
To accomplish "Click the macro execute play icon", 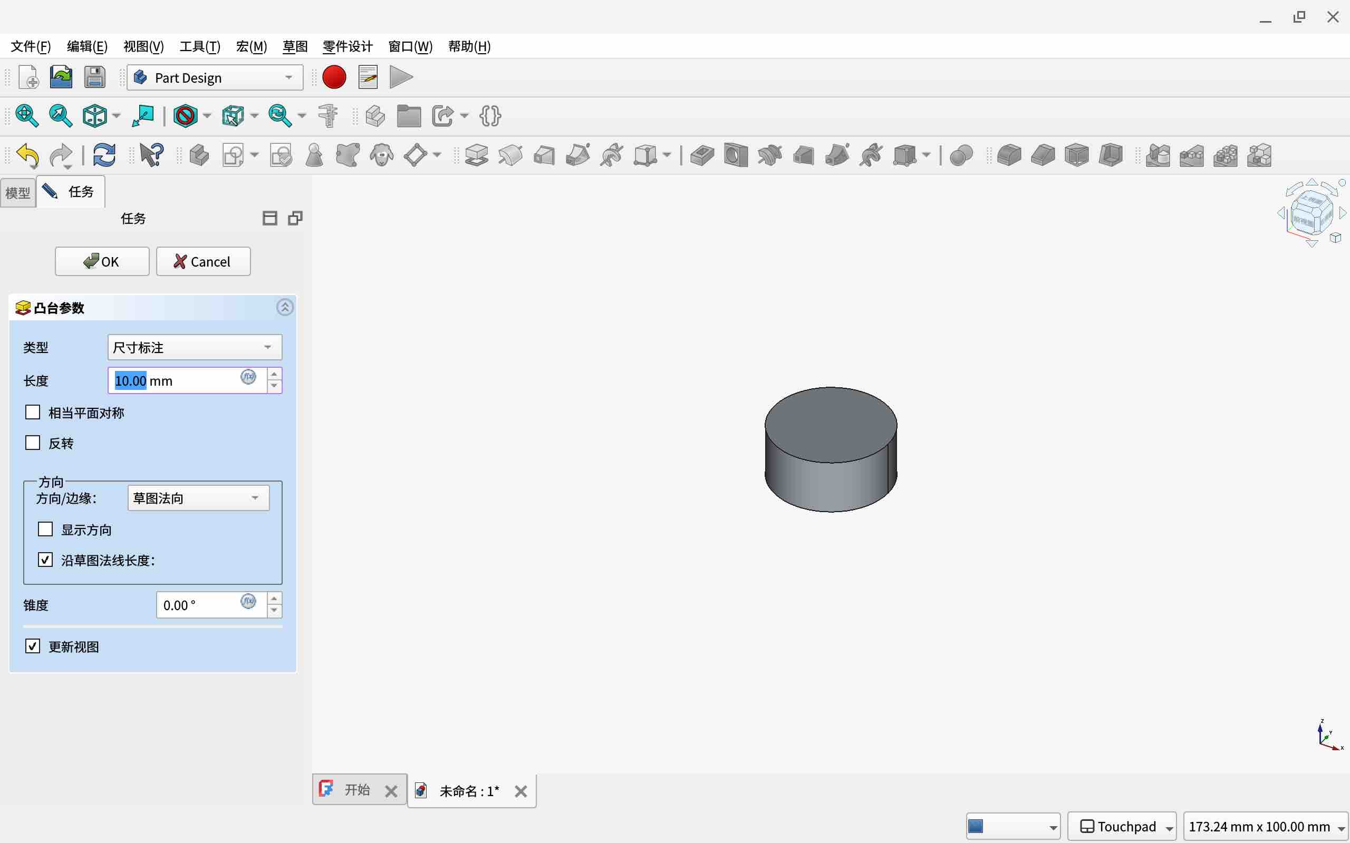I will coord(401,77).
